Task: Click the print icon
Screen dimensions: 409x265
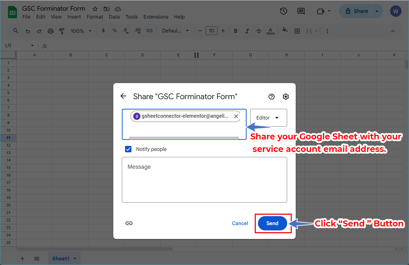Action: [x=50, y=31]
